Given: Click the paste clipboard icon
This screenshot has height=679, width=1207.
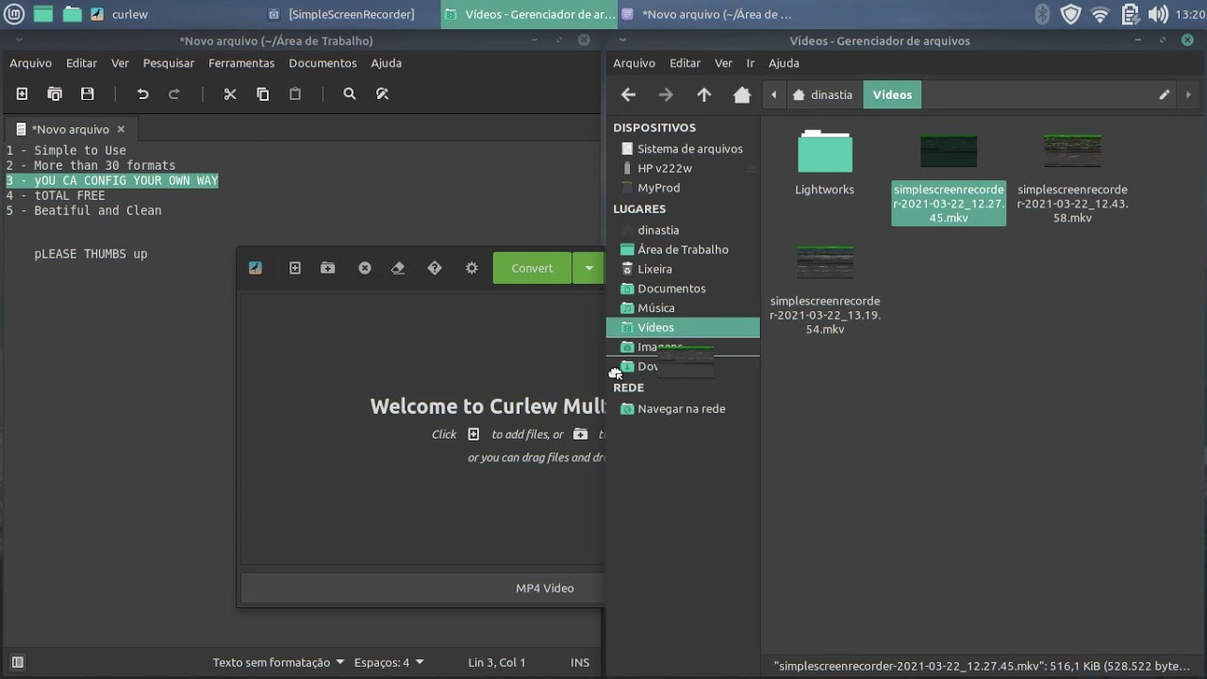Looking at the screenshot, I should [x=295, y=93].
